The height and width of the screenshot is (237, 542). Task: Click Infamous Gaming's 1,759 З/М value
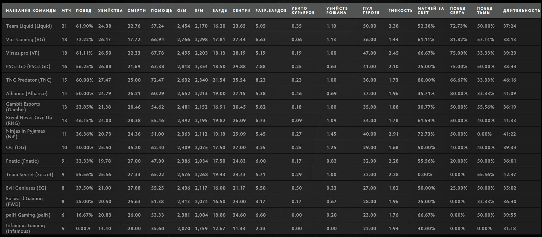point(201,229)
